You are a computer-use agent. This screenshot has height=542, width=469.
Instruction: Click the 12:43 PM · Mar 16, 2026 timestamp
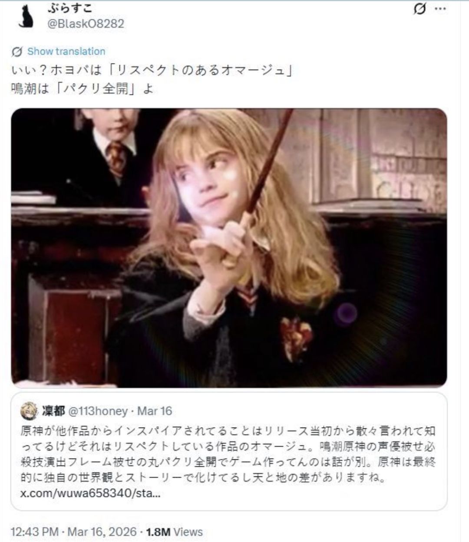pyautogui.click(x=74, y=532)
